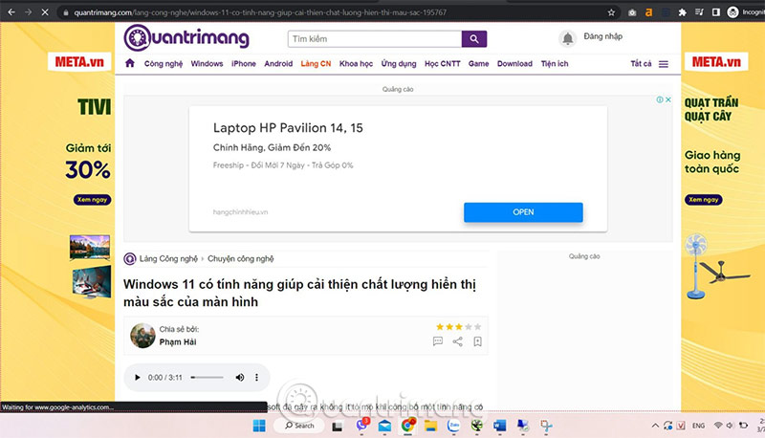Toggle the Chrome side panel
This screenshot has width=765, height=438.
[x=715, y=12]
